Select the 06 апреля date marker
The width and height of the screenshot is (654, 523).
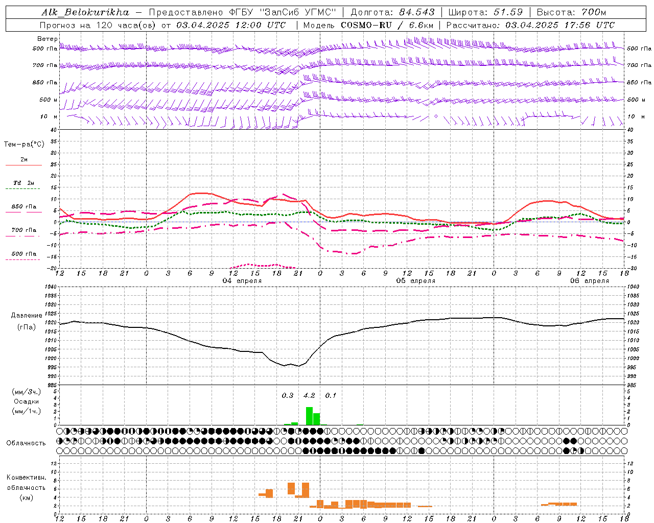tap(590, 281)
